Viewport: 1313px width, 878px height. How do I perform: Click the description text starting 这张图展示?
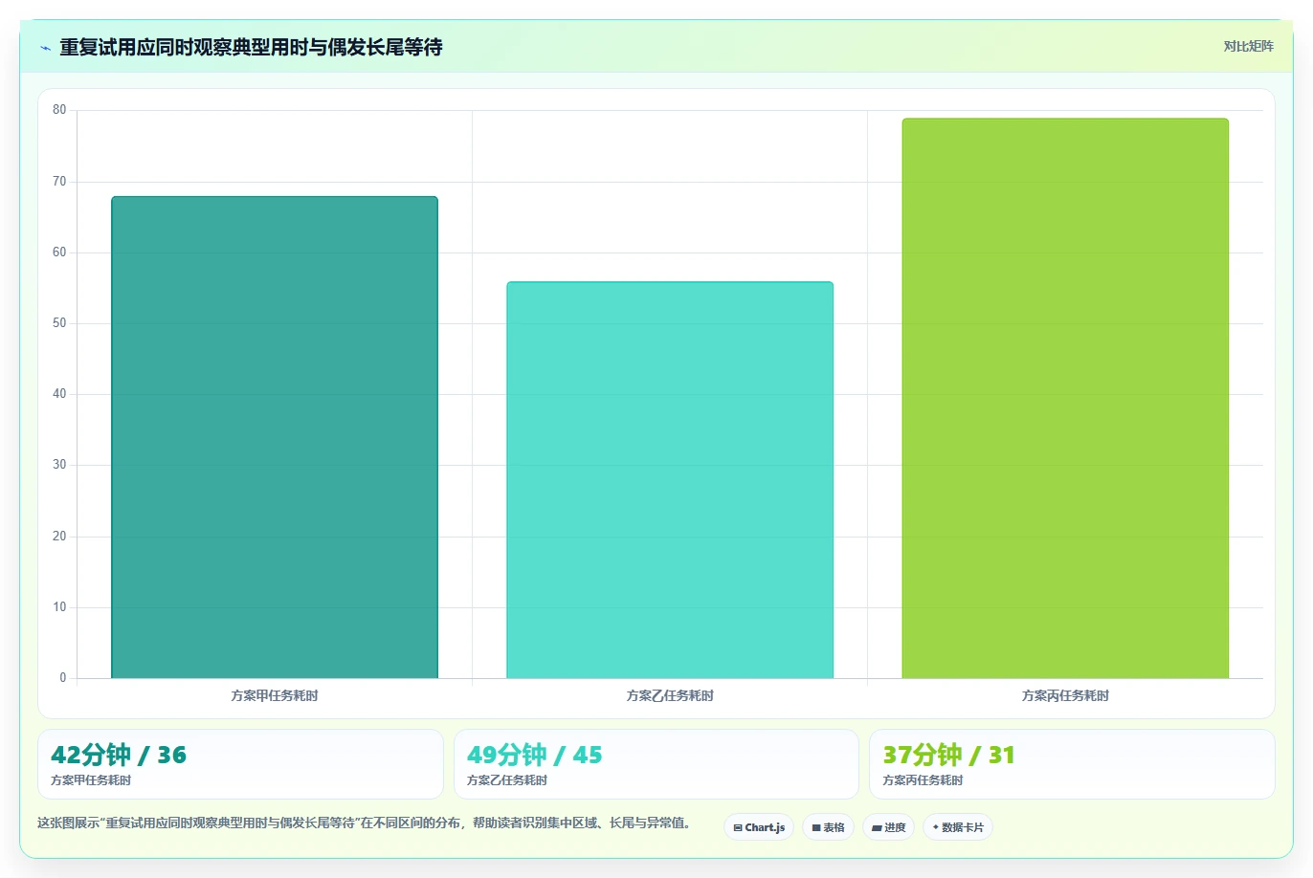point(366,823)
